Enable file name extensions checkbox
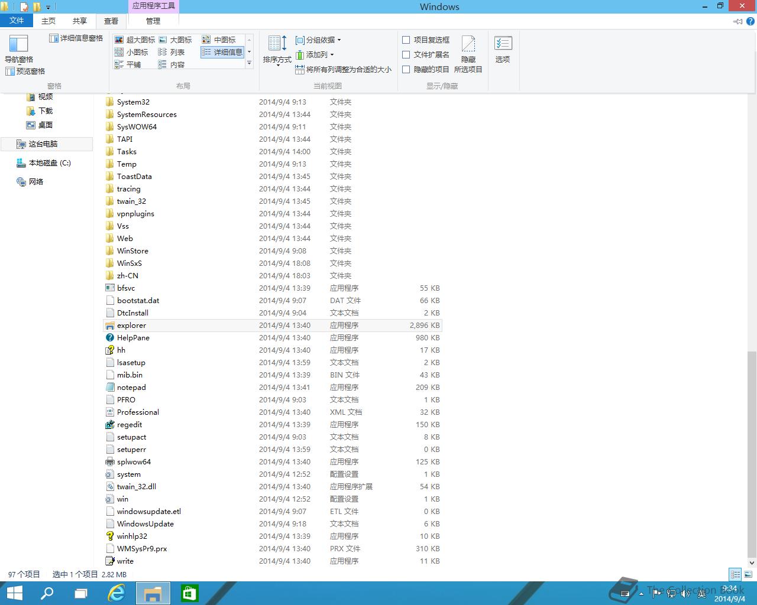 tap(406, 54)
